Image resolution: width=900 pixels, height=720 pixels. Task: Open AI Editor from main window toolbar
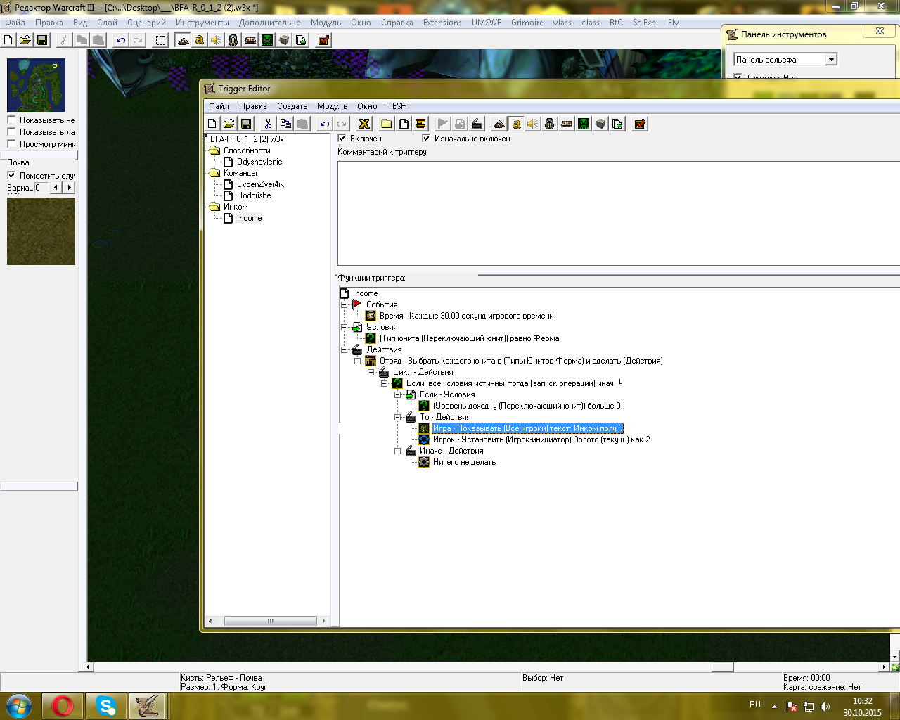pyautogui.click(x=267, y=40)
